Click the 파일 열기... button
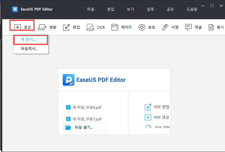 coord(85,127)
